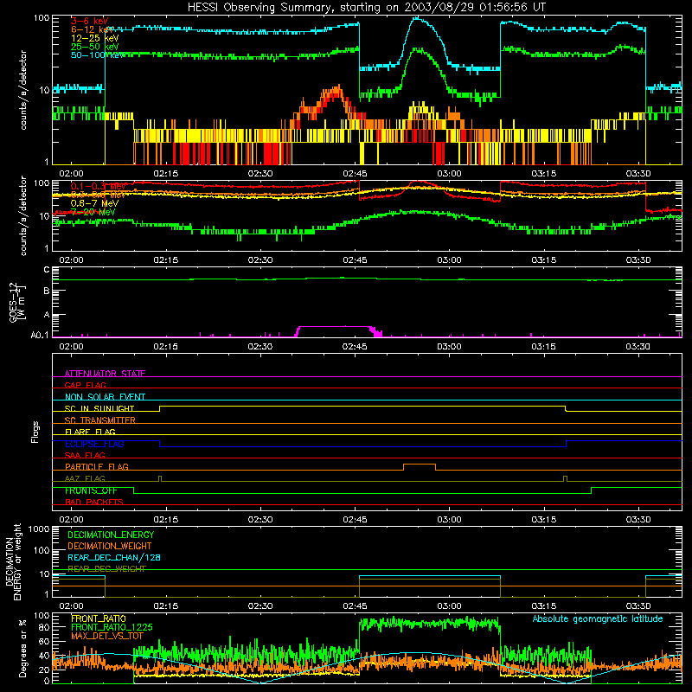Select the NON_SOLAR_EVENT flag label

(x=105, y=397)
